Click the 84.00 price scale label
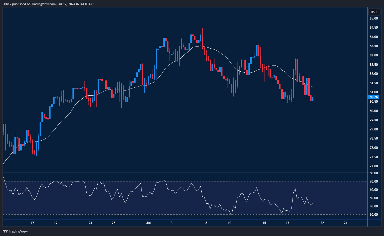 point(374,37)
